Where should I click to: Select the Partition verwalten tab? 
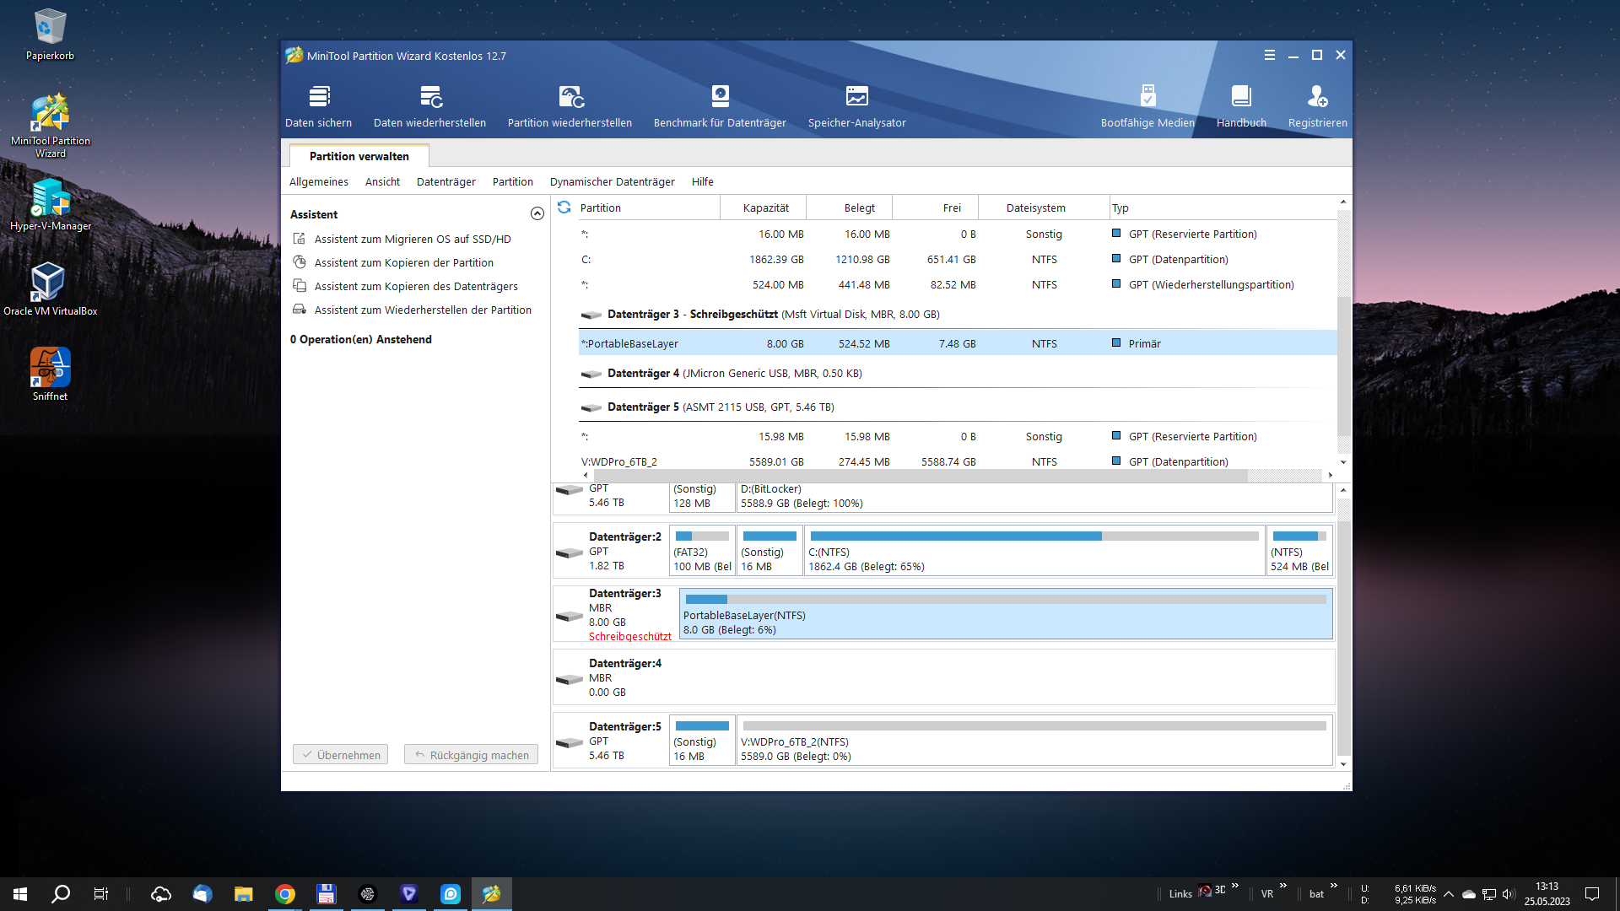tap(359, 156)
